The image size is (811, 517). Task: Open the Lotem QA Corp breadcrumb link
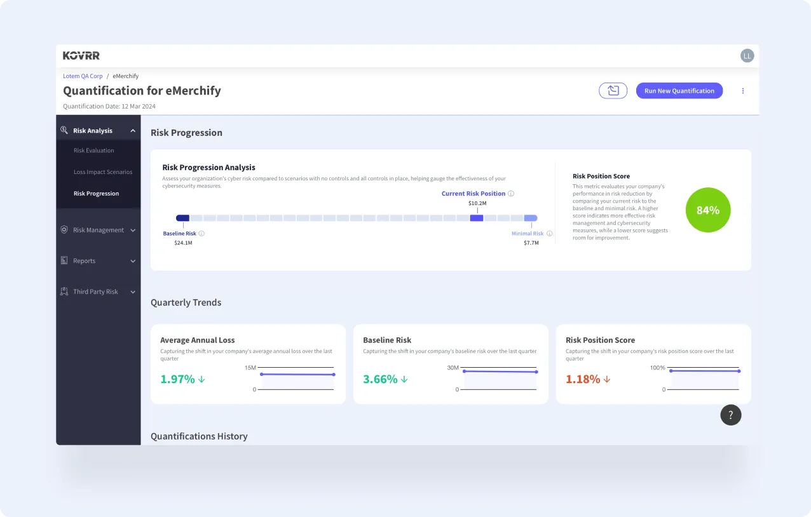tap(83, 76)
